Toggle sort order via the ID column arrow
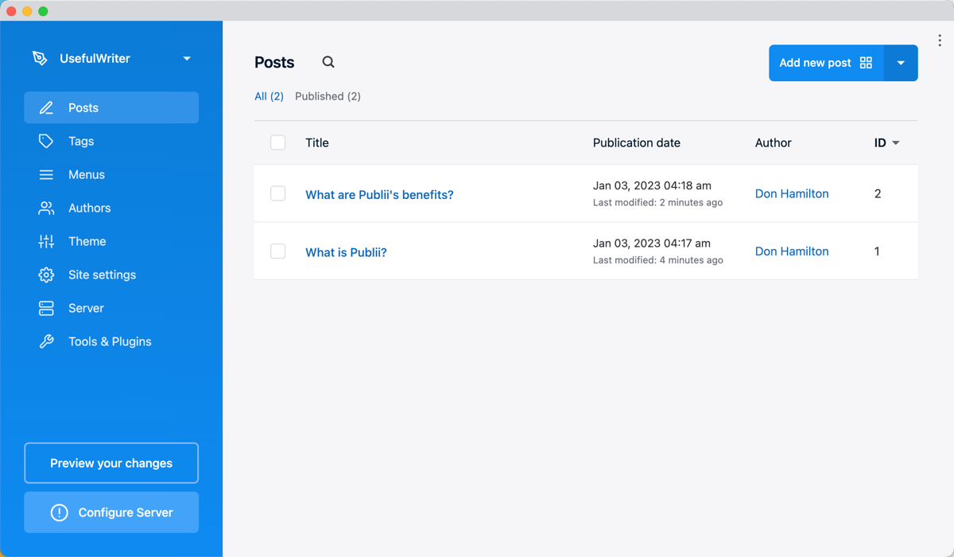This screenshot has height=557, width=954. point(896,143)
